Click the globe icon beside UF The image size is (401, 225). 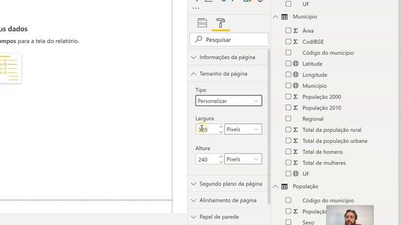point(296,174)
